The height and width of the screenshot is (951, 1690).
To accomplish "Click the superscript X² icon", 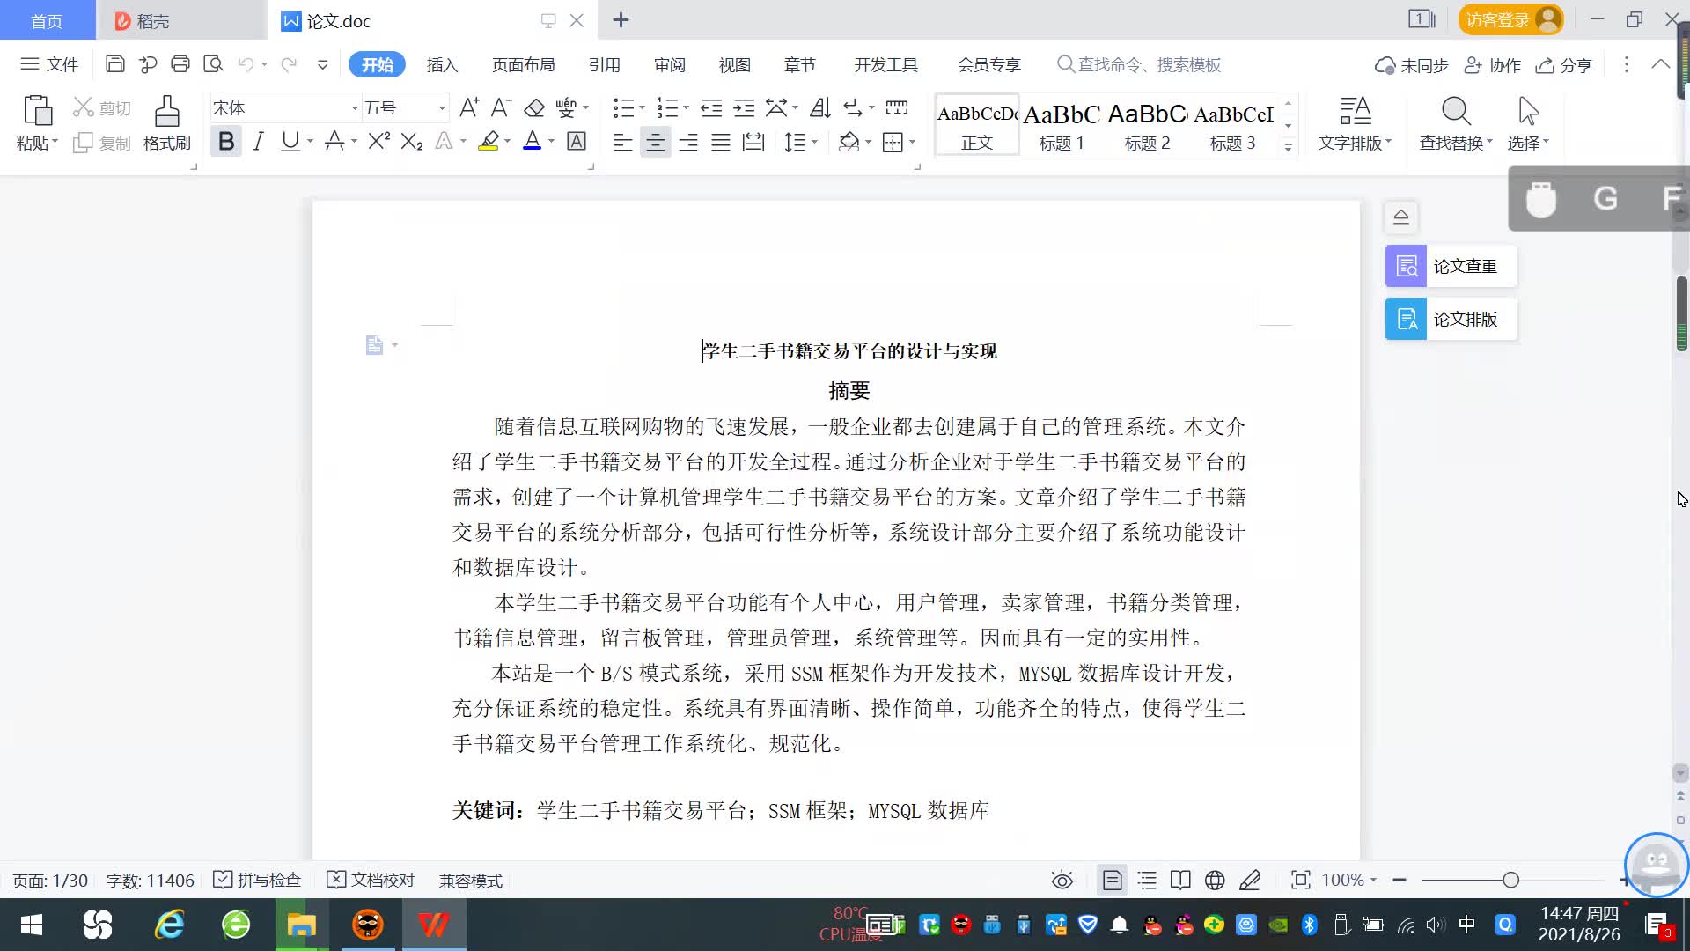I will coord(378,142).
